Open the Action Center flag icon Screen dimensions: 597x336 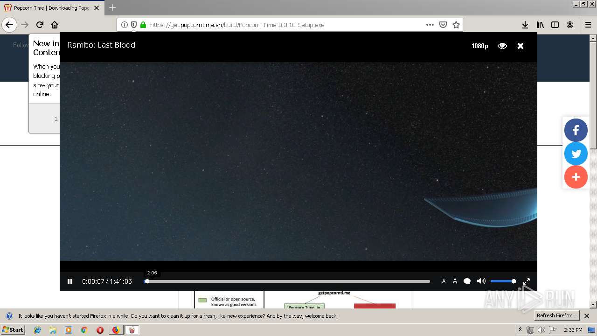[552, 330]
